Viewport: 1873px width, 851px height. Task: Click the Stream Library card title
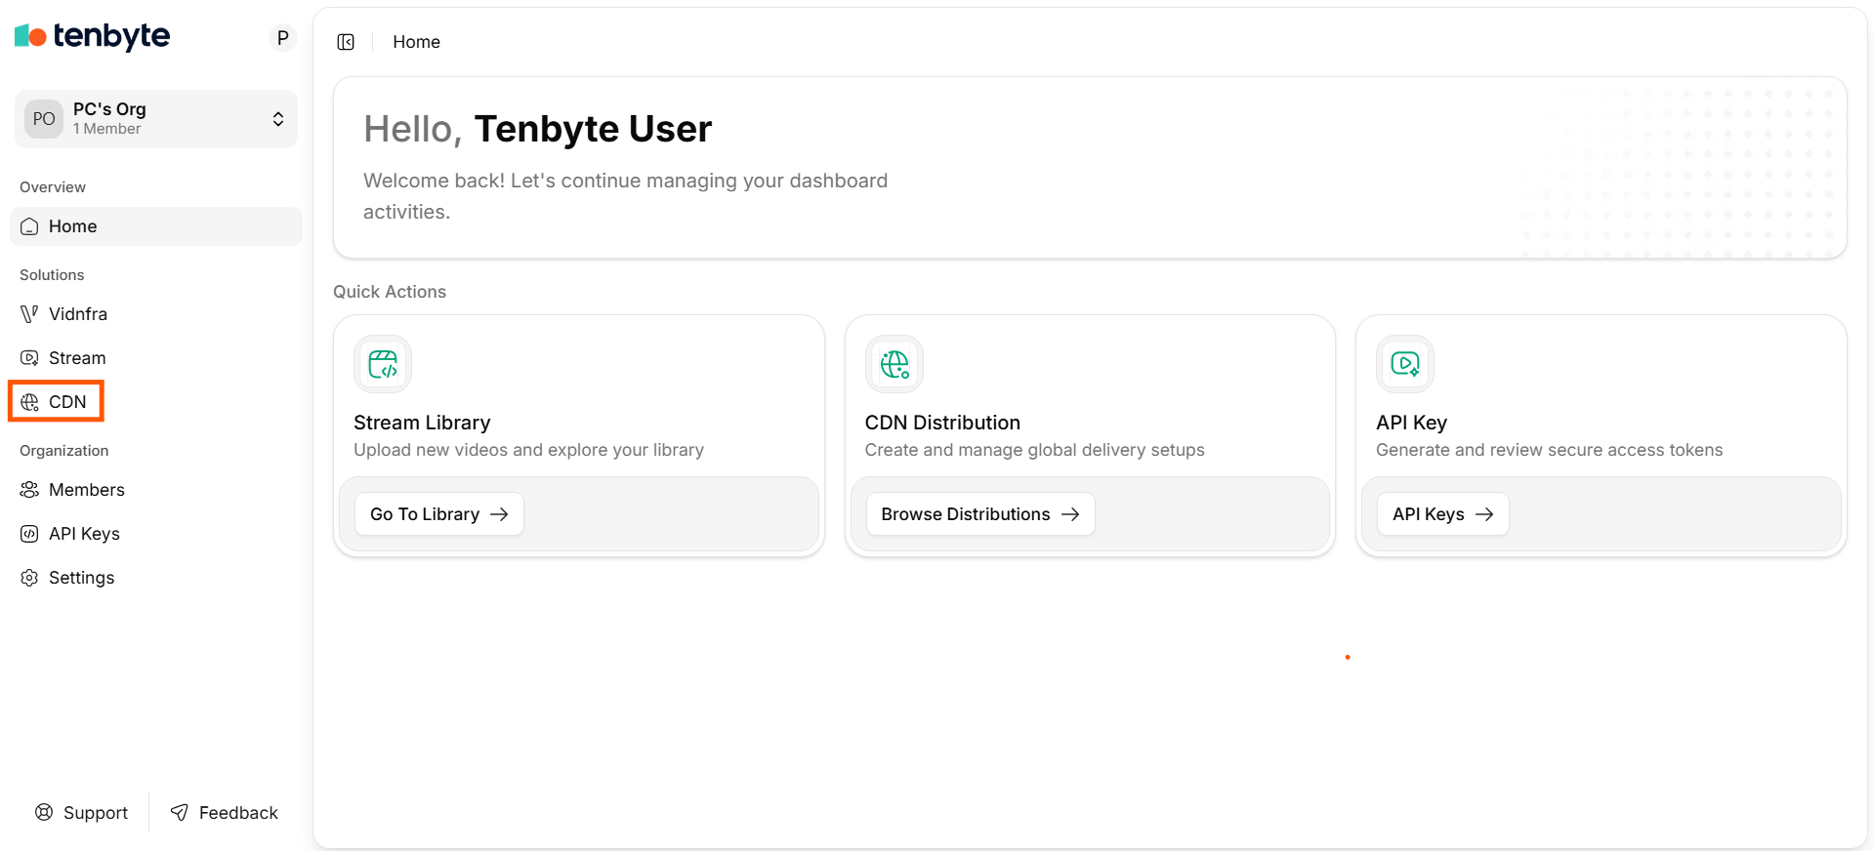coord(422,423)
